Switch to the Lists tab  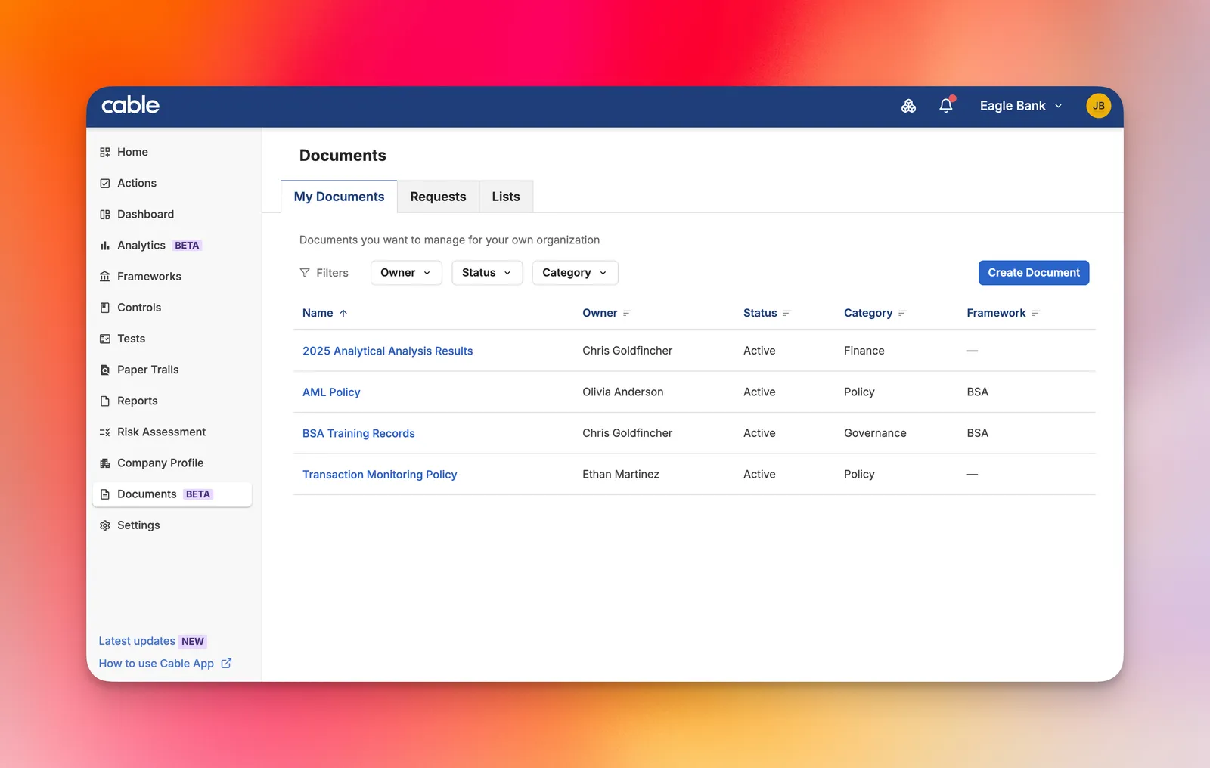(506, 197)
